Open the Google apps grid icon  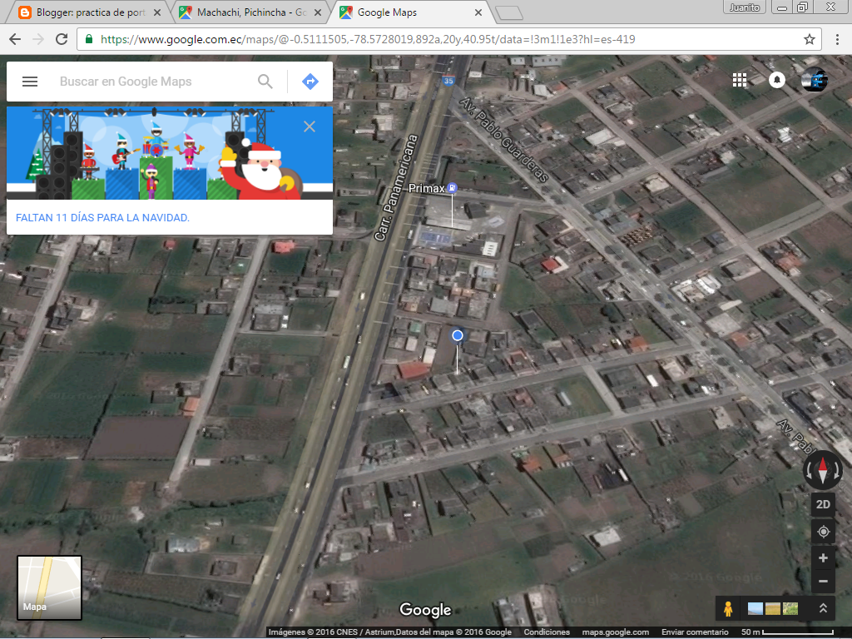(x=740, y=80)
